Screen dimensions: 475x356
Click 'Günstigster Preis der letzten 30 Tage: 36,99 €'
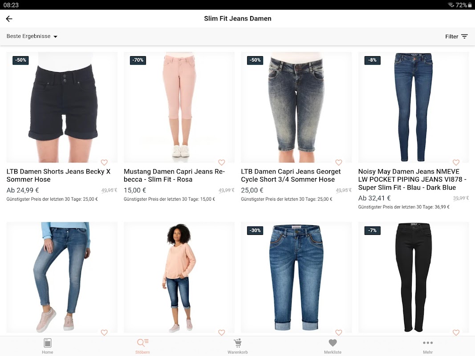(x=403, y=207)
